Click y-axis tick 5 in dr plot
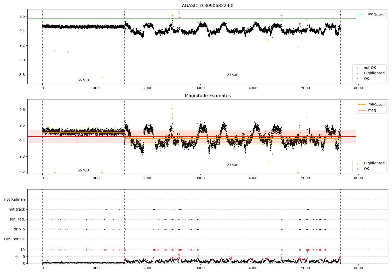The image size is (392, 274). click(x=24, y=257)
